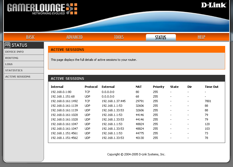Image resolution: width=233 pixels, height=167 pixels.
Task: Click the GamerLounge logo
Action: pos(42,9)
